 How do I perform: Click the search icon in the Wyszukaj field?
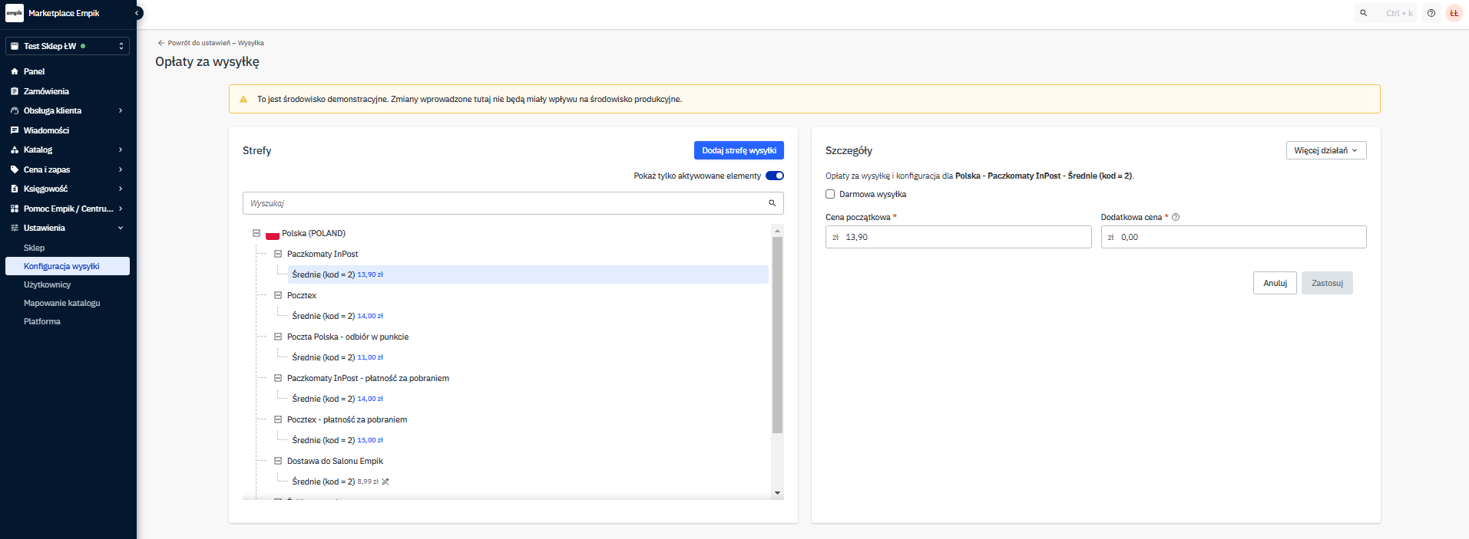(773, 203)
